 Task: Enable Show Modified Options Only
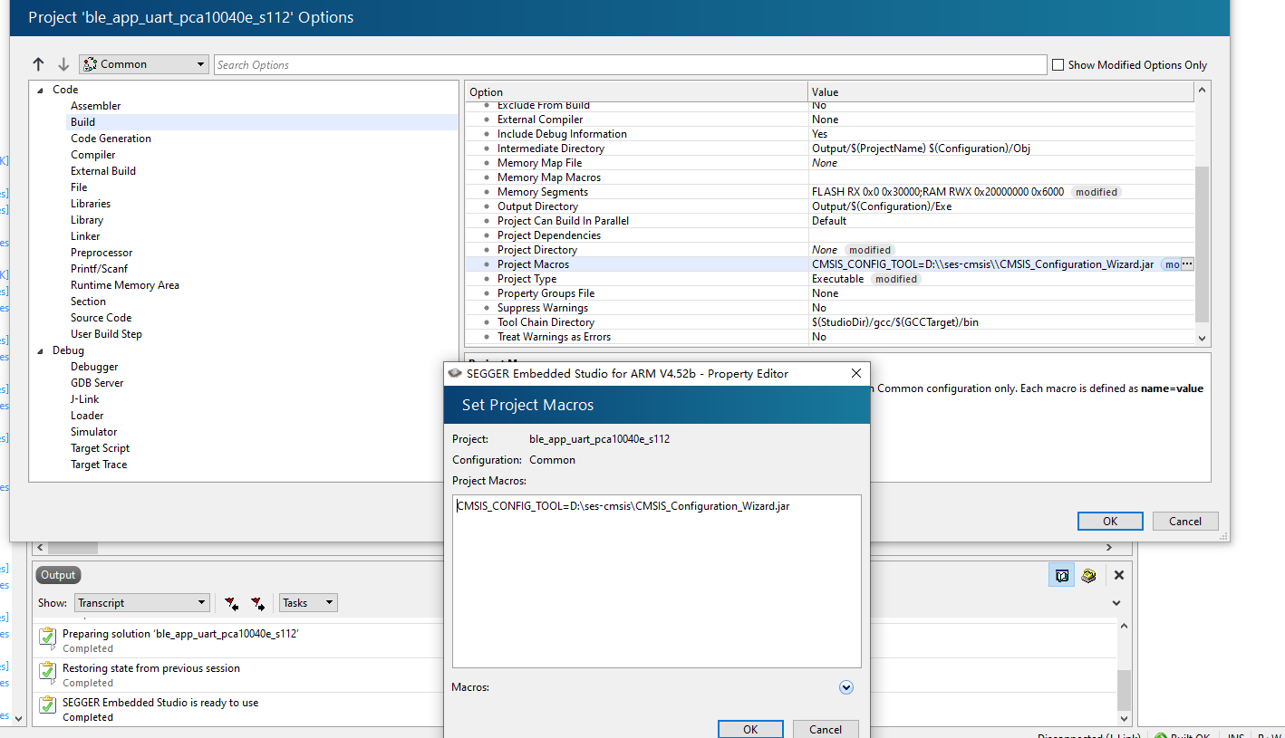pos(1058,64)
